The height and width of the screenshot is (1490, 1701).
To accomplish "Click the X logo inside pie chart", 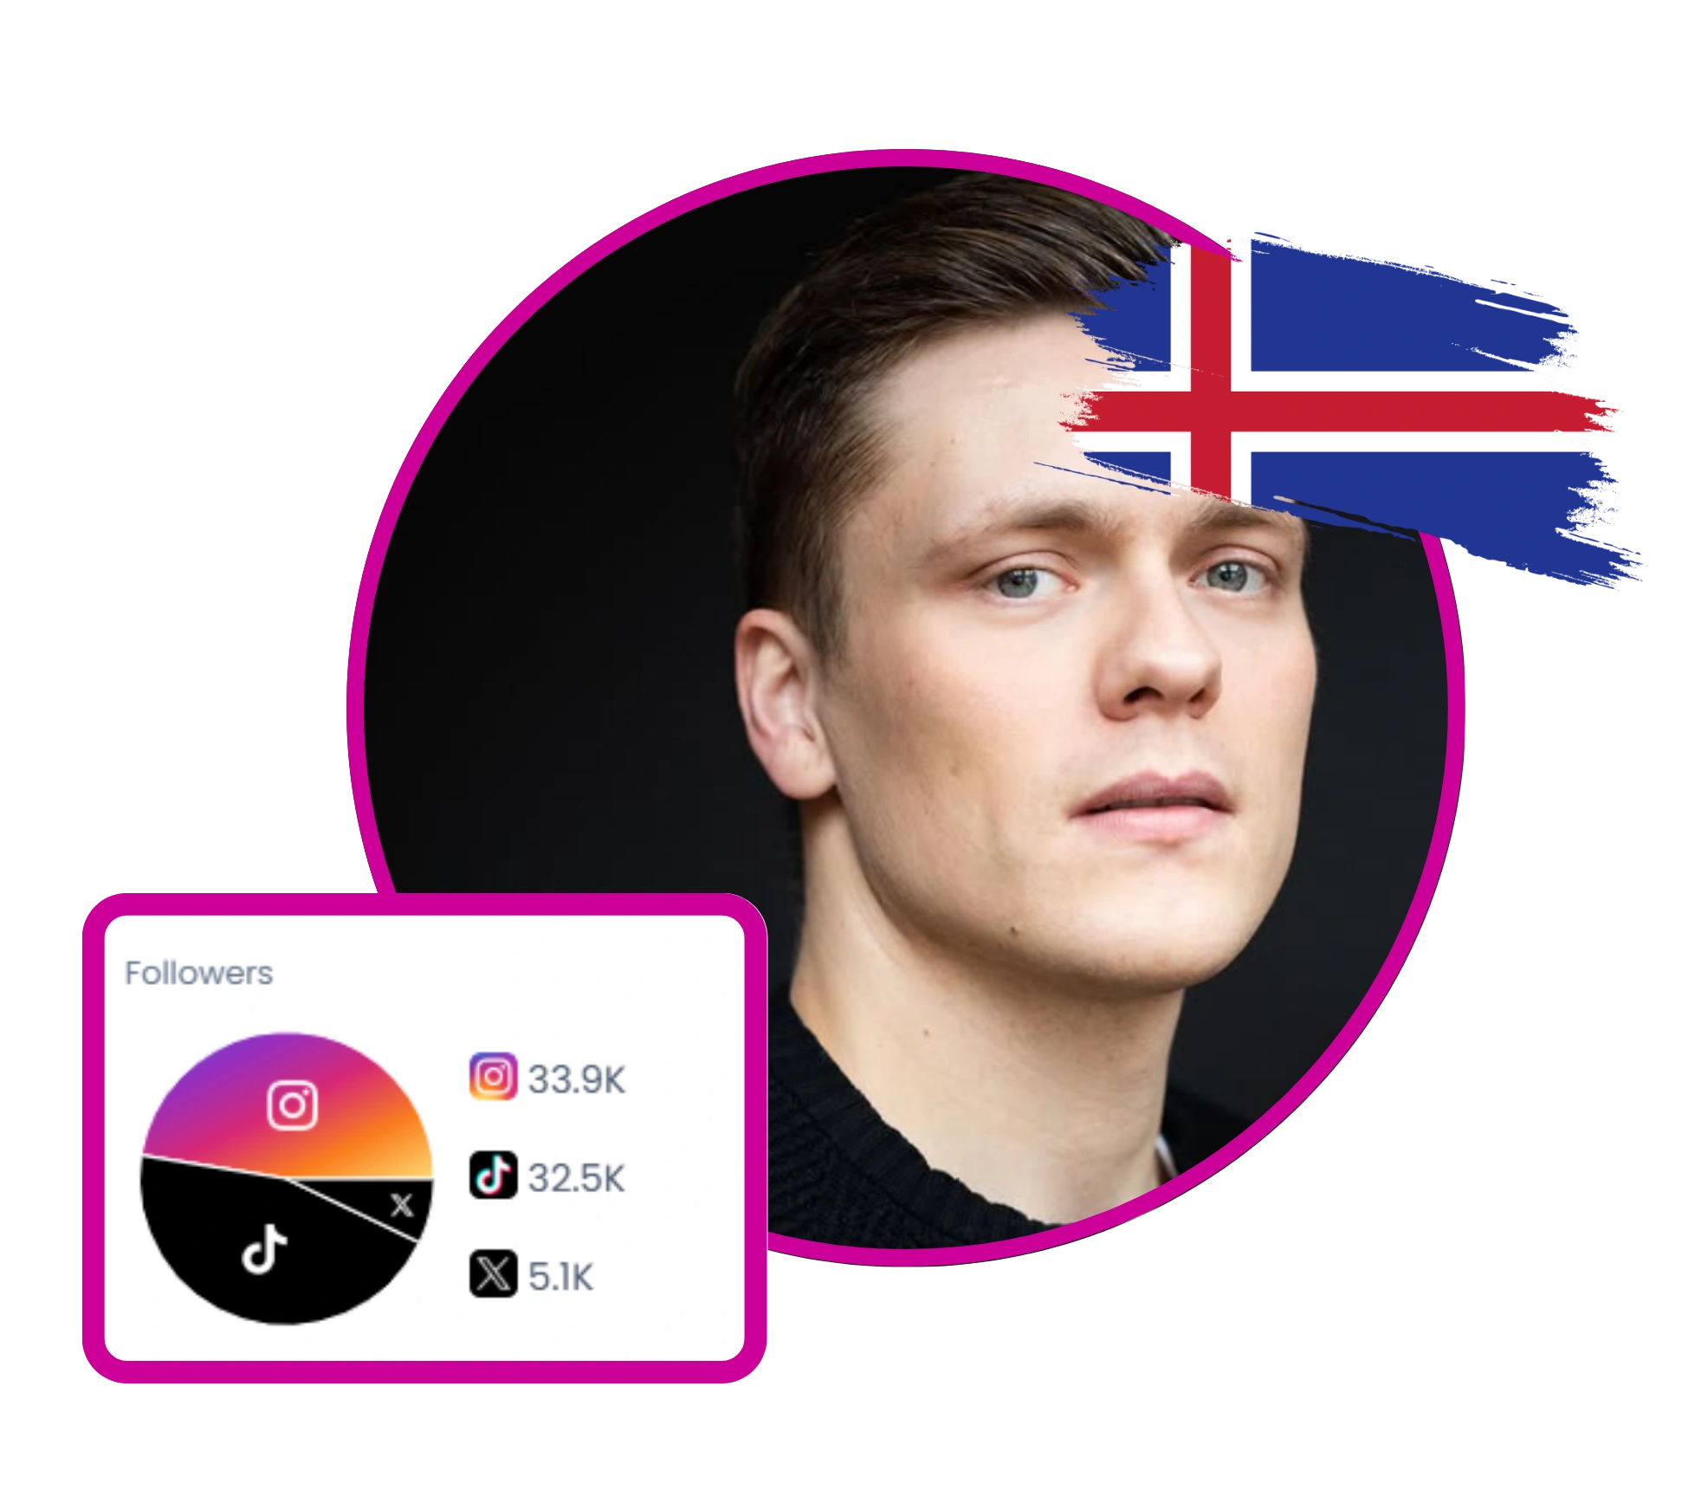I will pos(401,1205).
